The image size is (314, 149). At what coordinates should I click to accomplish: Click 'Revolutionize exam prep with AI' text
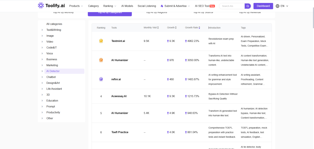[x=221, y=41]
